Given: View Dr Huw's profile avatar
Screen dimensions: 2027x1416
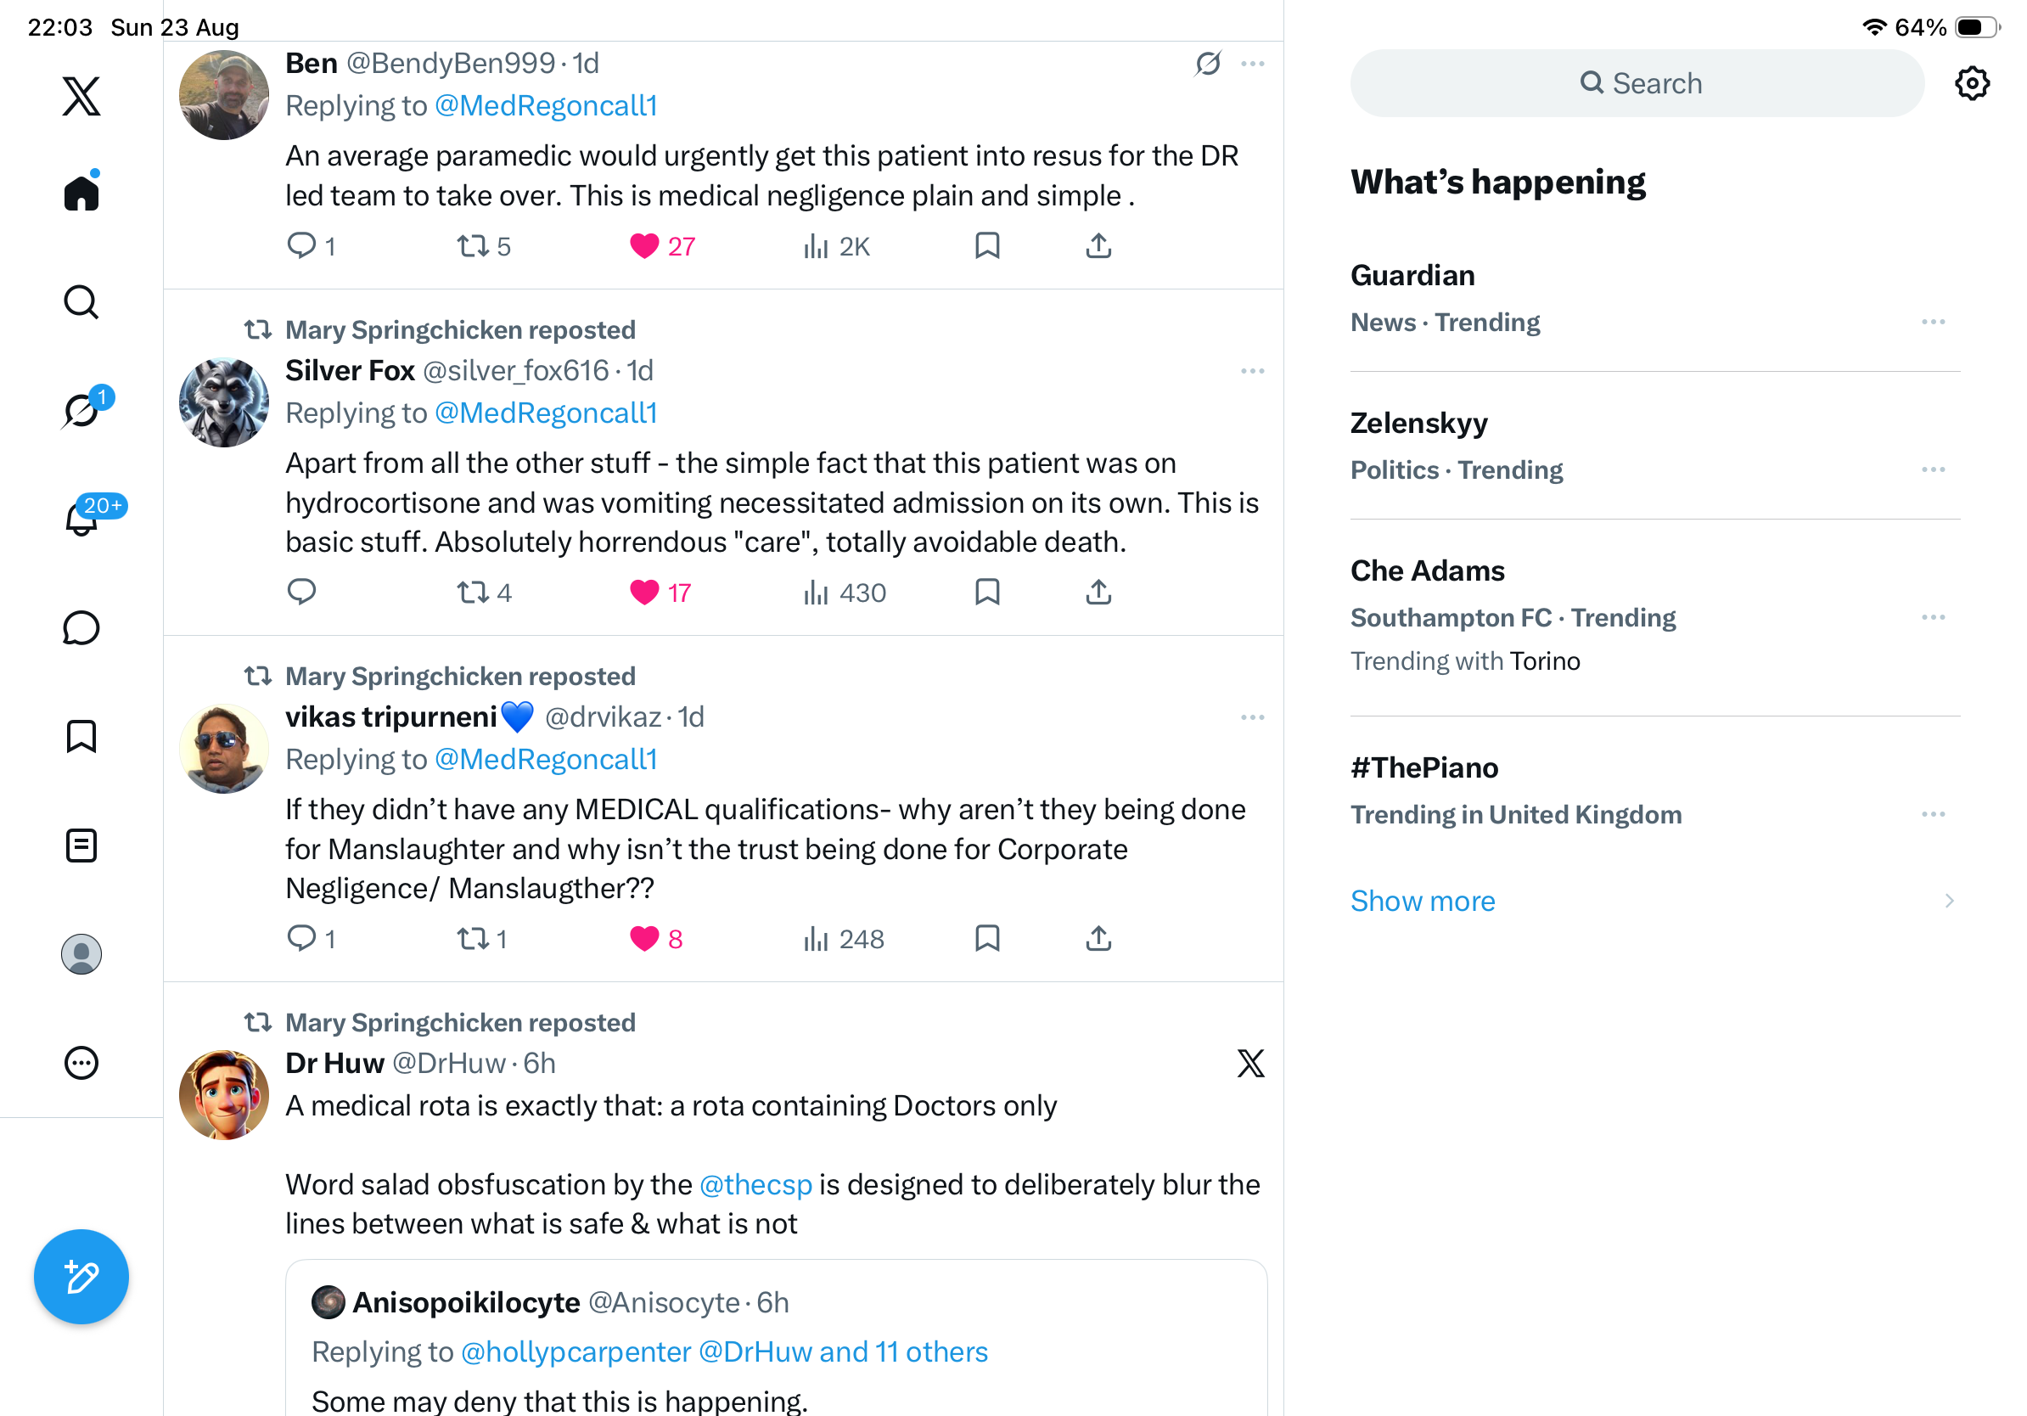Looking at the screenshot, I should (223, 1093).
